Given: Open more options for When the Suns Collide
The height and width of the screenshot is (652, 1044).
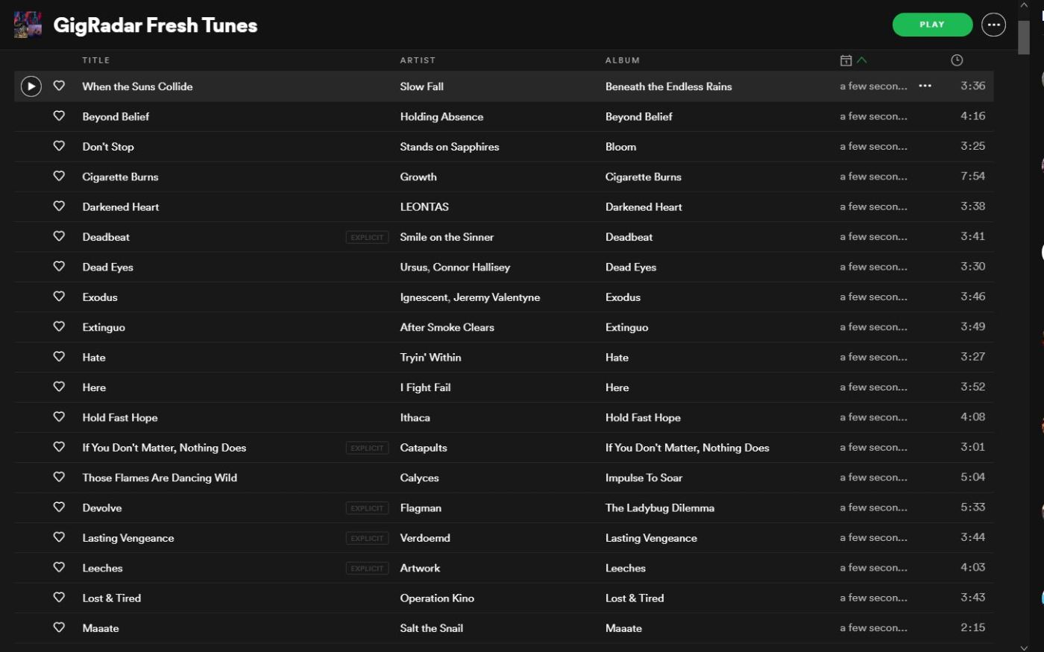Looking at the screenshot, I should click(x=925, y=86).
